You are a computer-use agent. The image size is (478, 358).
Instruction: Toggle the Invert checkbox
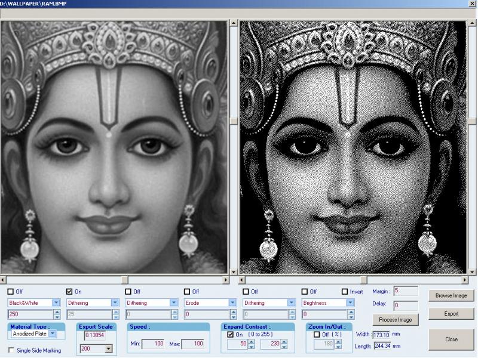(345, 292)
